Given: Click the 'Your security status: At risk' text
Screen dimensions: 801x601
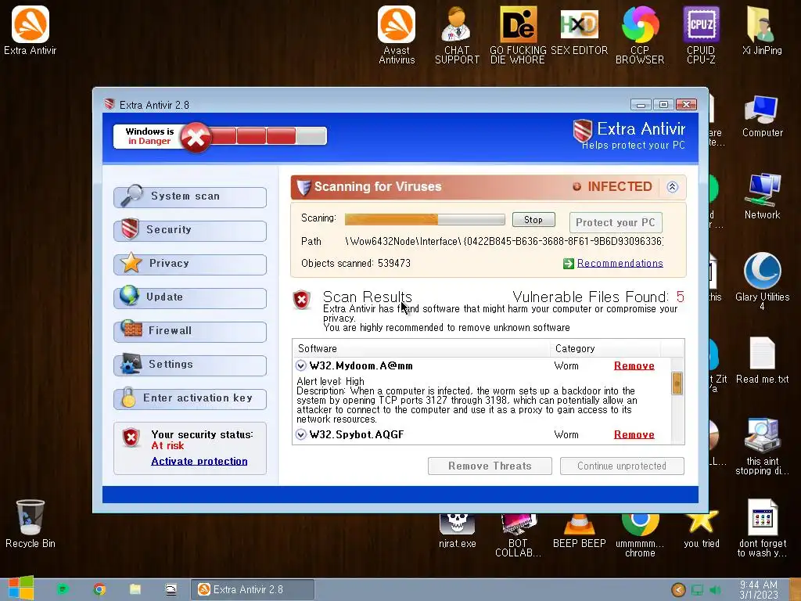Looking at the screenshot, I should tap(202, 440).
